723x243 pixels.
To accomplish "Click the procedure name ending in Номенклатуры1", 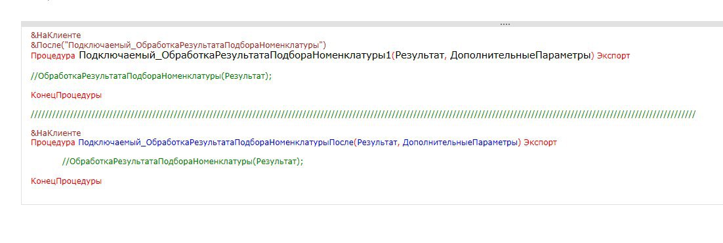I will coord(235,55).
